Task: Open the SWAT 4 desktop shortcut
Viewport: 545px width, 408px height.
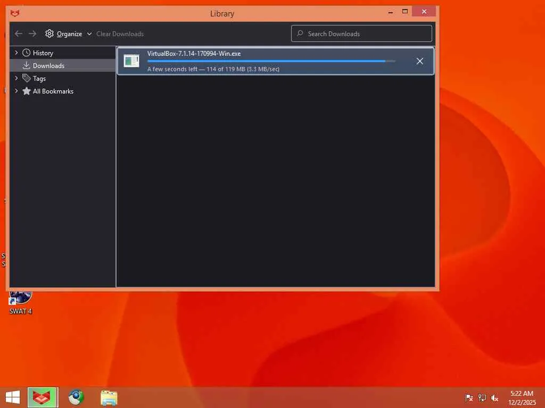Action: coord(21,302)
